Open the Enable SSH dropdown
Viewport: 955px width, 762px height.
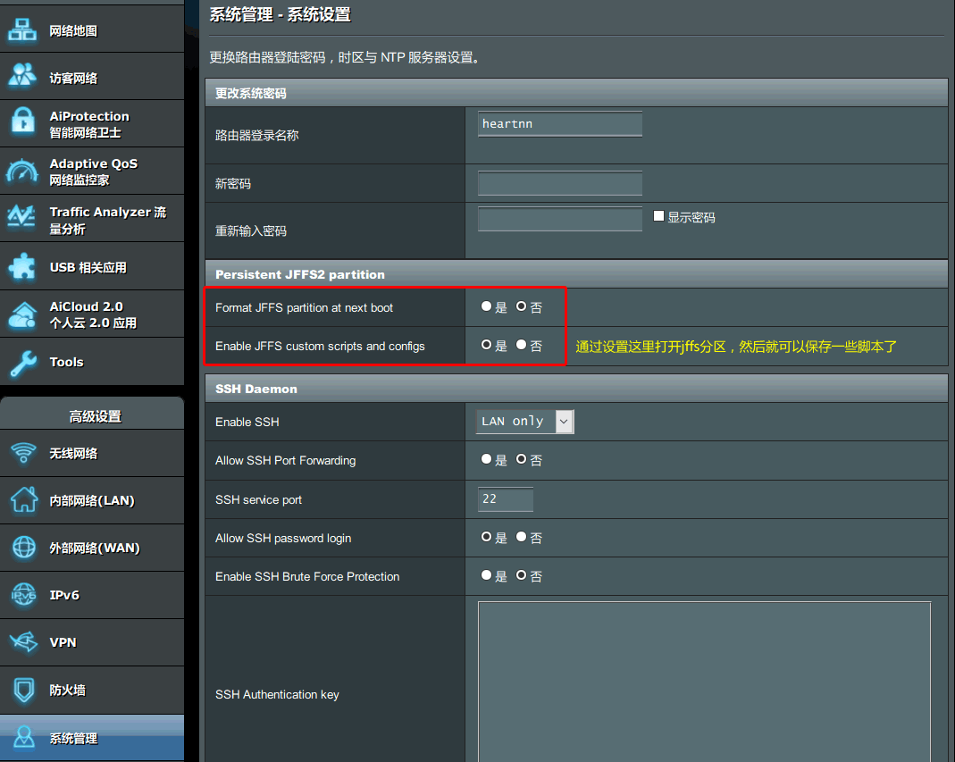(x=525, y=422)
